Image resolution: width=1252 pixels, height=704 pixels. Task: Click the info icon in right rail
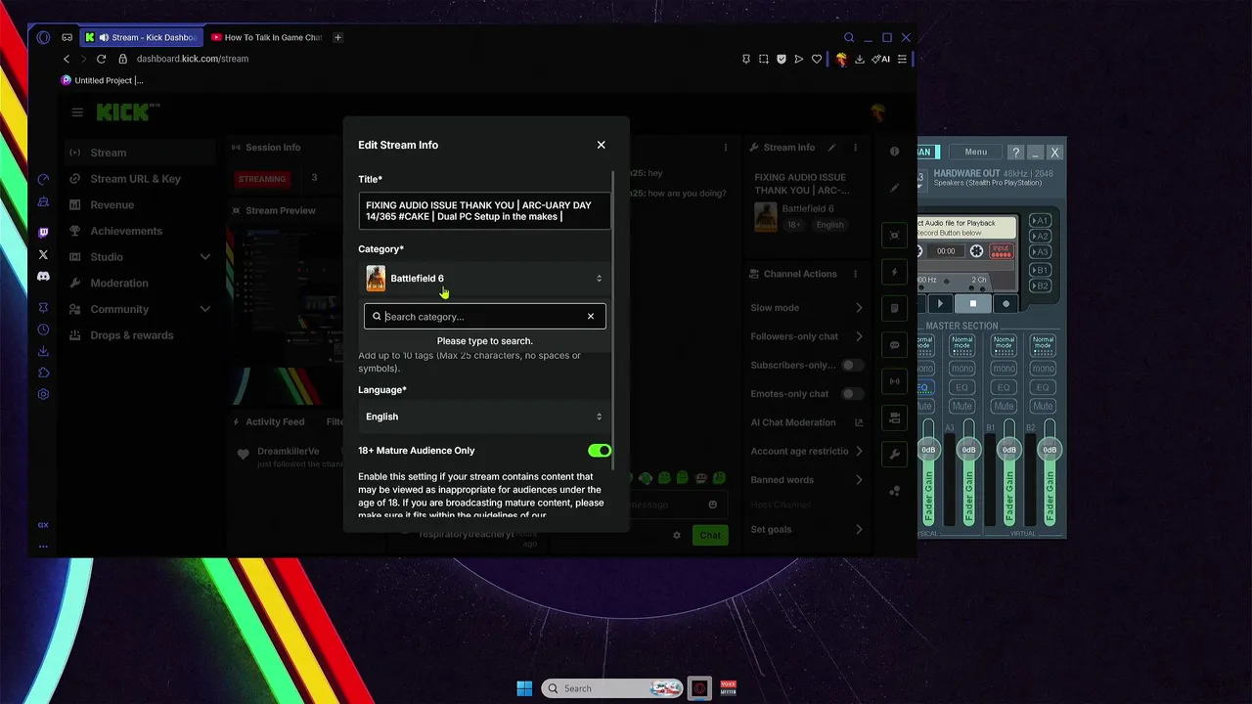click(x=894, y=152)
